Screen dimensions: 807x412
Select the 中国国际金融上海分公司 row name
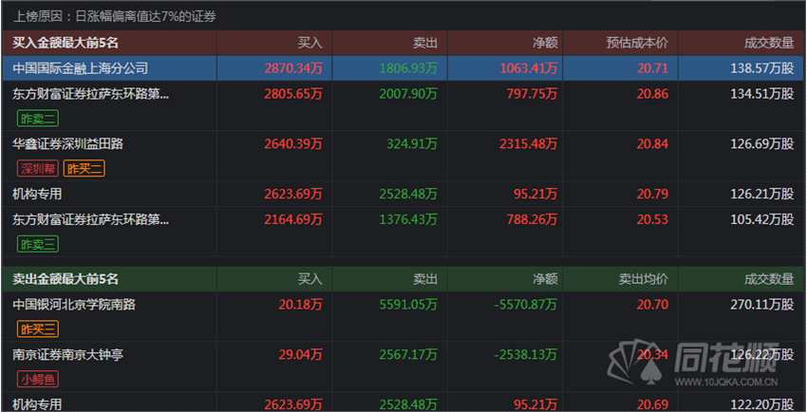click(x=81, y=68)
